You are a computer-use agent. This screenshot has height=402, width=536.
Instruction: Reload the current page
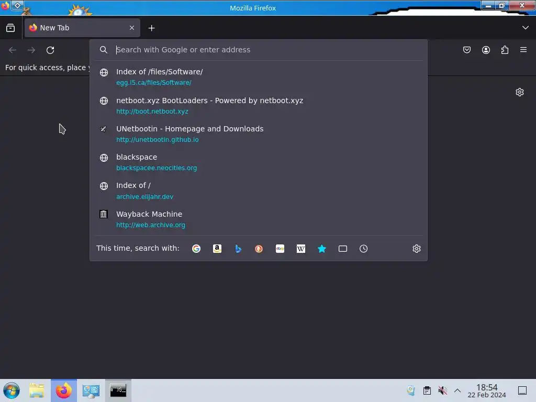50,50
